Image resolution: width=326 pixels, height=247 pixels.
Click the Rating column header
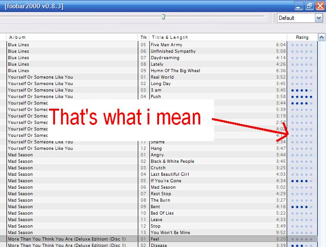[302, 37]
